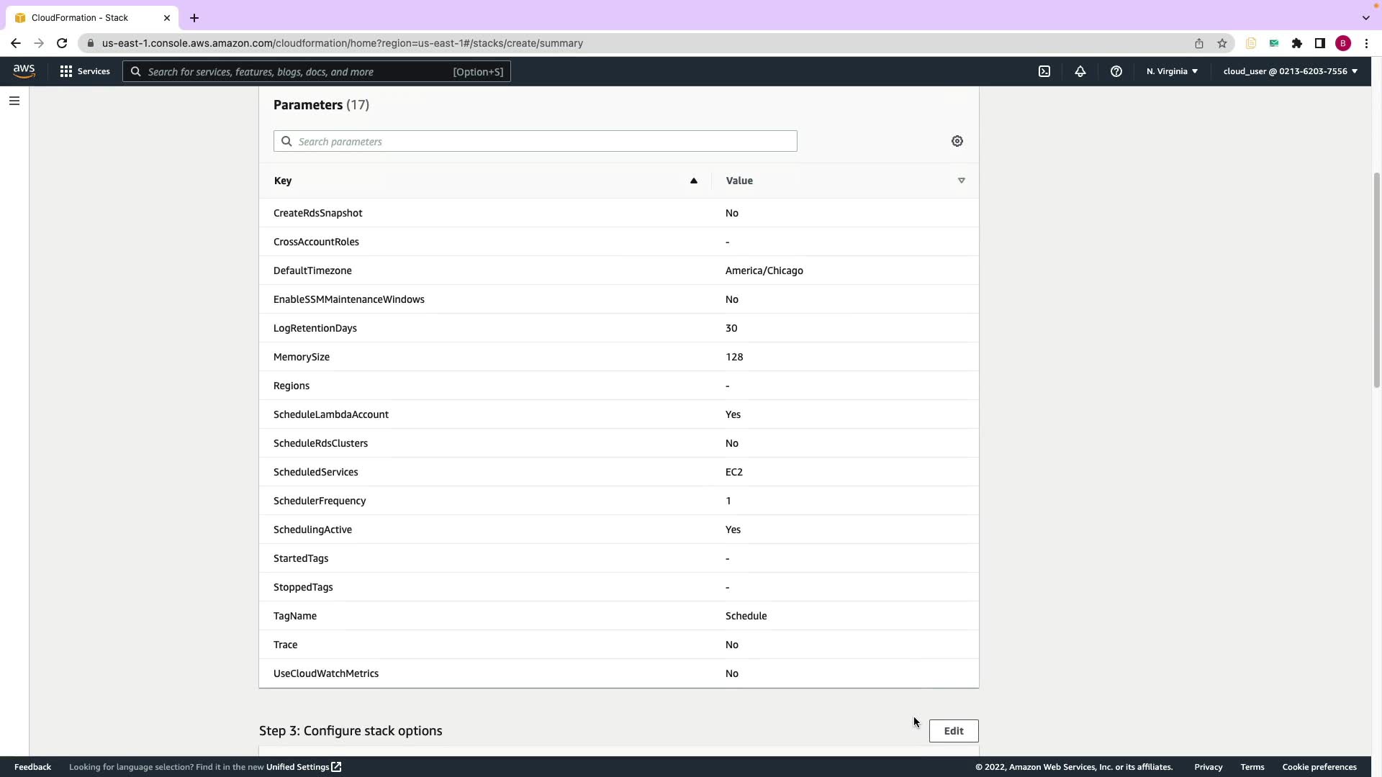1382x777 pixels.
Task: Click the help question mark icon
Action: pos(1116,71)
